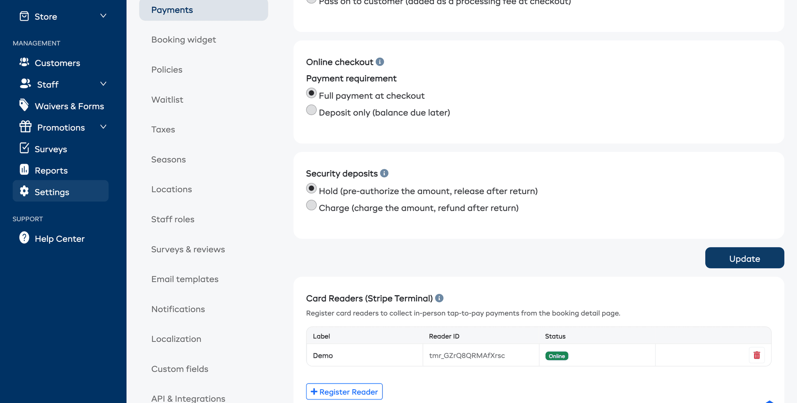Choose Deposit only for payment requirement

[311, 110]
